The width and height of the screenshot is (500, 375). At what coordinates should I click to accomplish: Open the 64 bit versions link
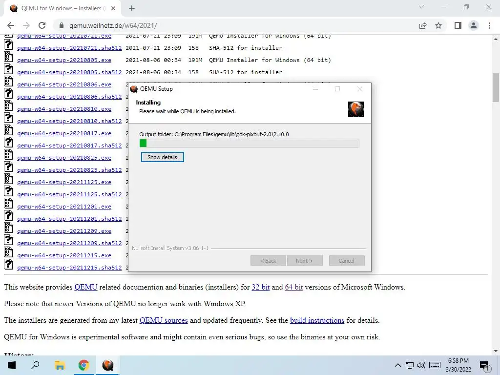(x=293, y=287)
